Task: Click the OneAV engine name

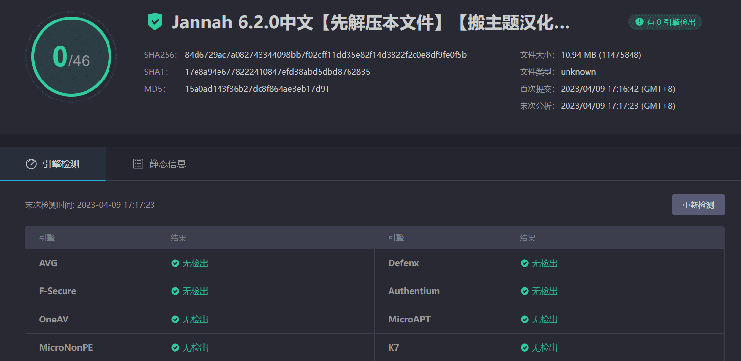Action: coord(54,320)
